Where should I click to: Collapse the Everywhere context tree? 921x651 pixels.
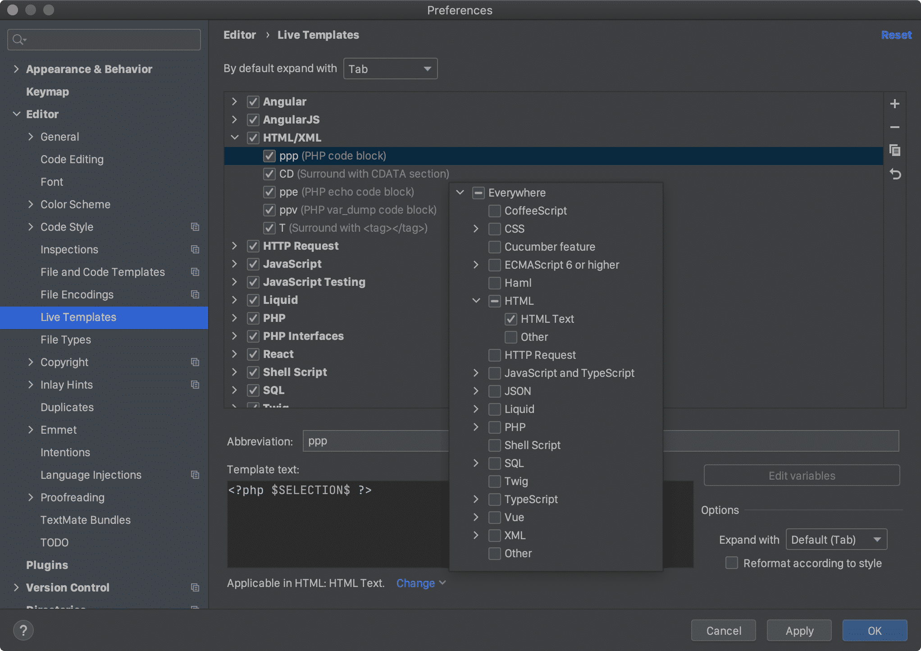pyautogui.click(x=460, y=193)
